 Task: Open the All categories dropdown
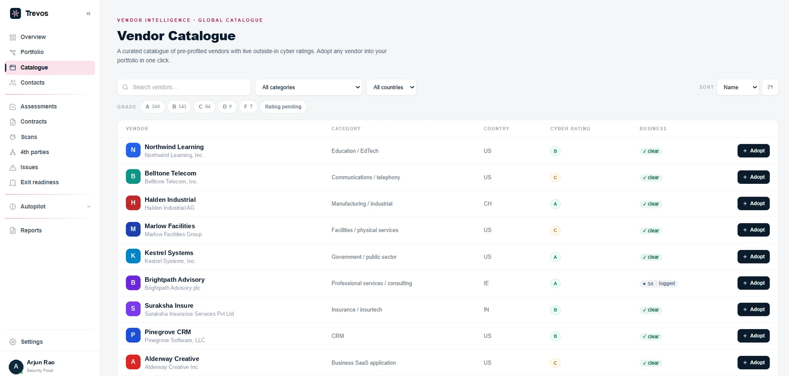pos(309,87)
